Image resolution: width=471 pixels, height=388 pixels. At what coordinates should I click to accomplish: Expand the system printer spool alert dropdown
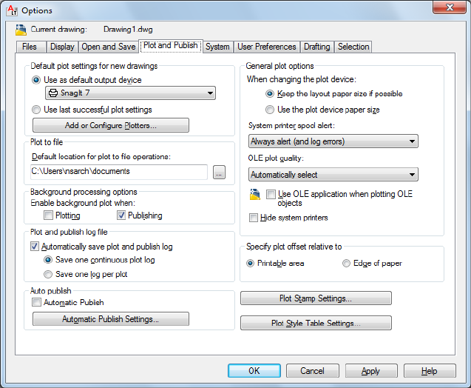[x=333, y=141]
